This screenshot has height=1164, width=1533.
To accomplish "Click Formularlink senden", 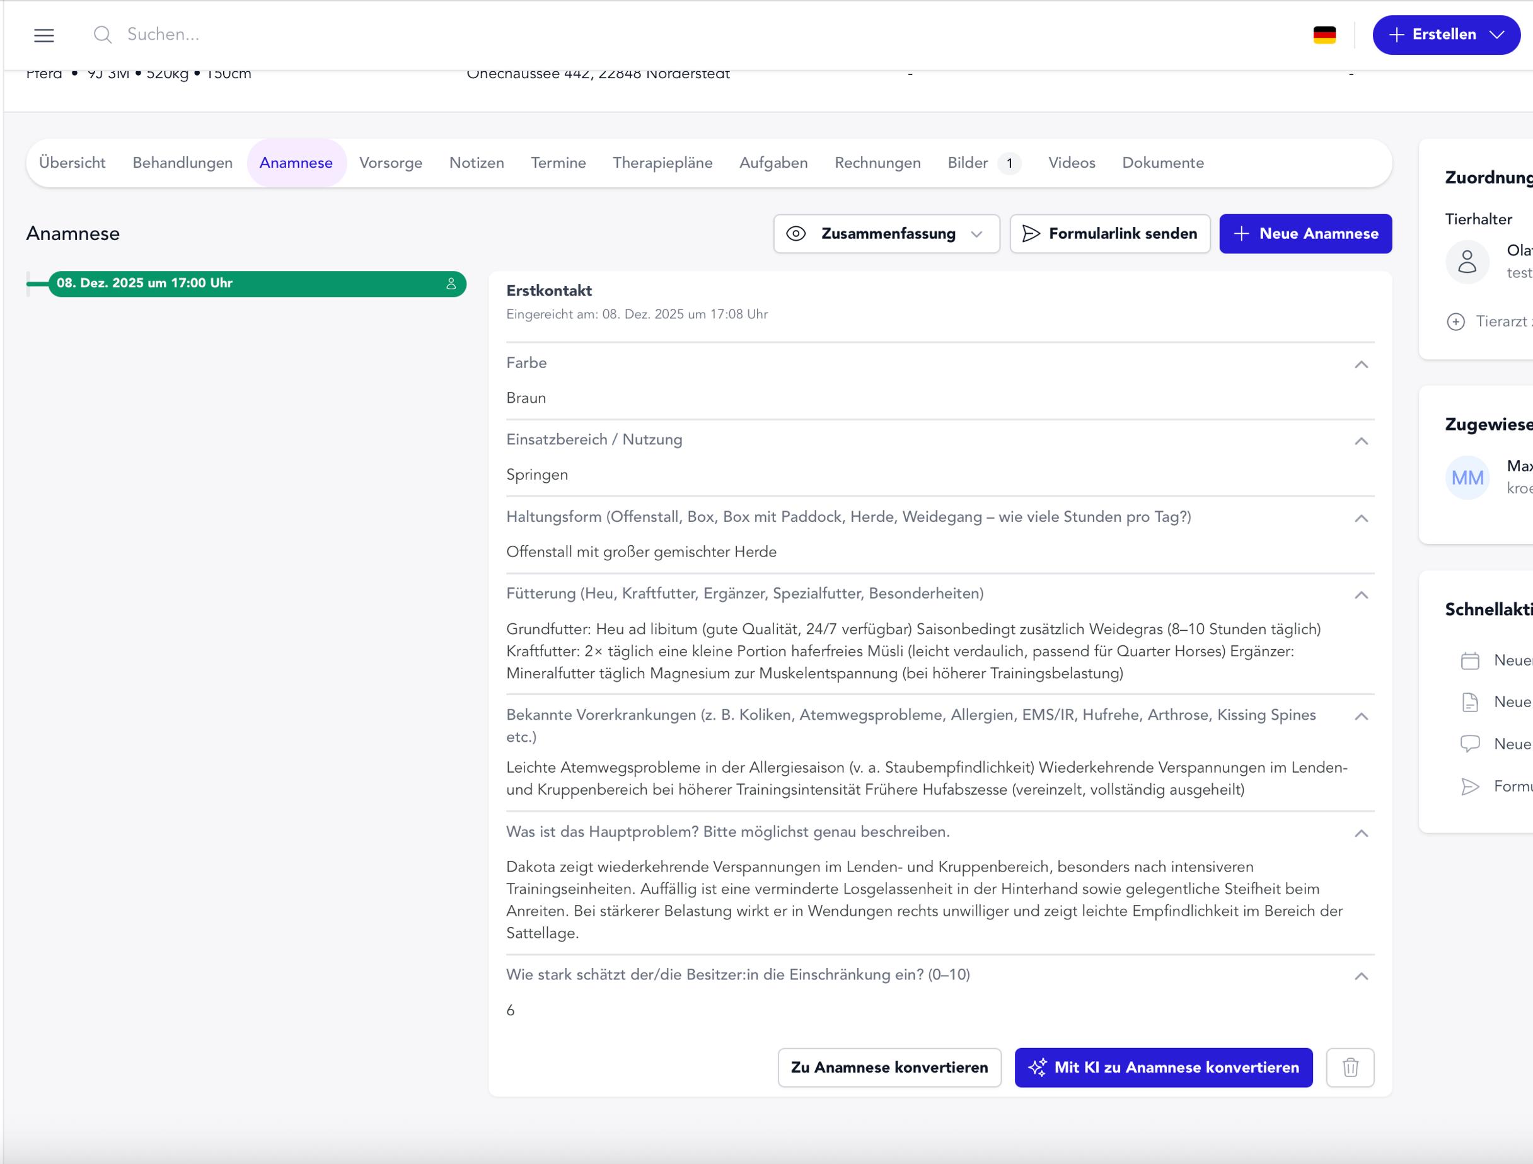I will point(1109,233).
